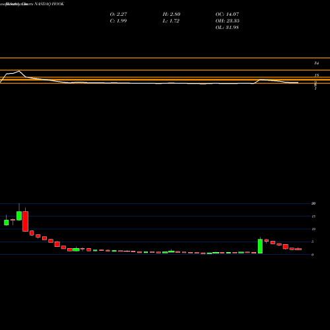Click the OC: 14.07 readout

pyautogui.click(x=227, y=14)
